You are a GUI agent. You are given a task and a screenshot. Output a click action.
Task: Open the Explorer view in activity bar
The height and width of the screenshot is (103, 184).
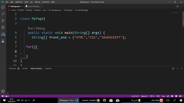click(3, 7)
